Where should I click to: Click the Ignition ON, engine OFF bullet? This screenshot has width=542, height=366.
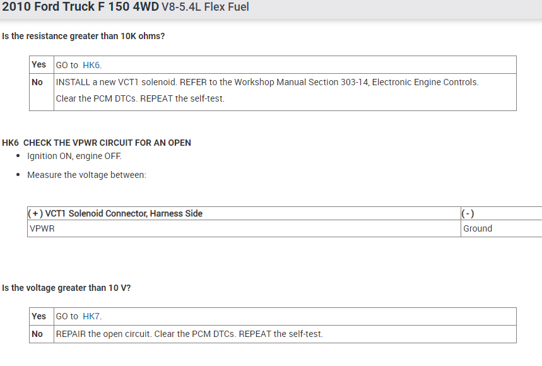coord(74,156)
